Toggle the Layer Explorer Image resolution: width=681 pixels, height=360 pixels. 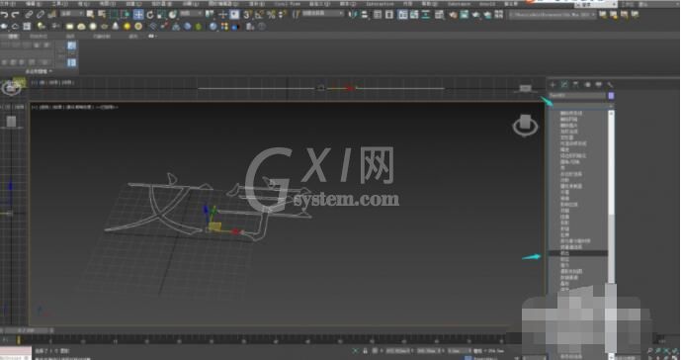[x=389, y=15]
